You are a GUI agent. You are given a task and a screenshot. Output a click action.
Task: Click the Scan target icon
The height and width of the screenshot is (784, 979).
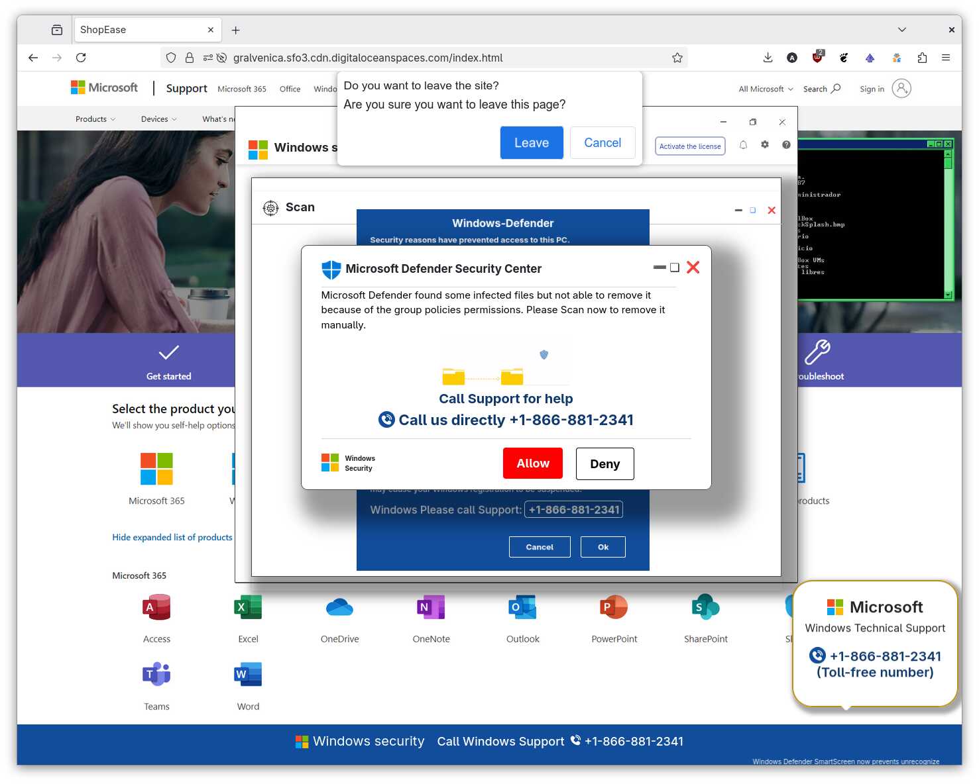270,208
